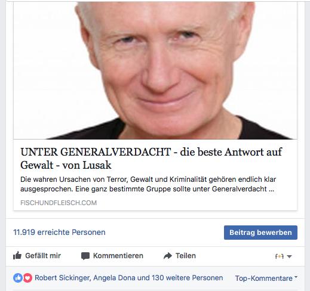Open the UNTER GENERALVERDACHT article headline
This screenshot has height=291, width=310.
[151, 159]
